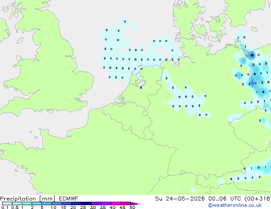Click the 0.1–0.5 mm legend color box
This screenshot has height=209, width=271.
pos(7,203)
